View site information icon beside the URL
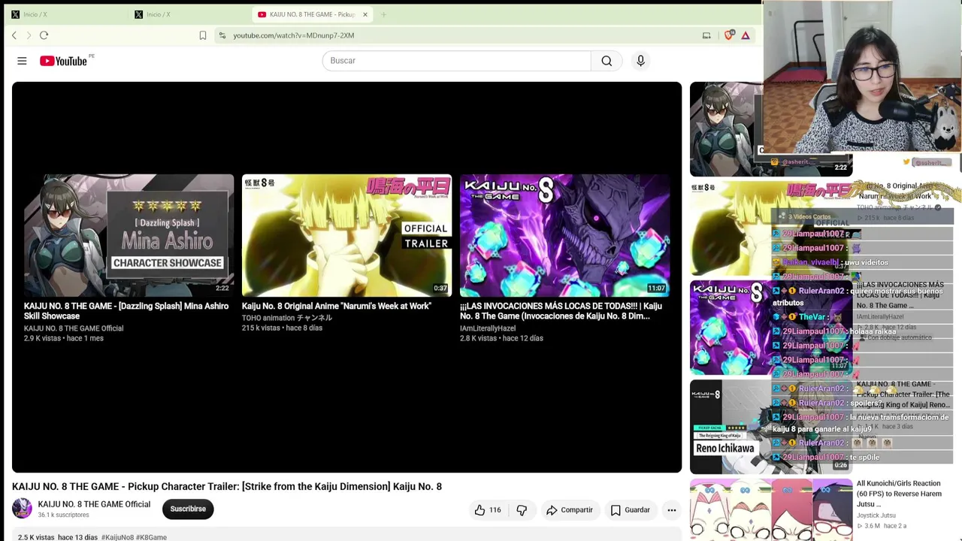The height and width of the screenshot is (541, 962). click(x=222, y=35)
